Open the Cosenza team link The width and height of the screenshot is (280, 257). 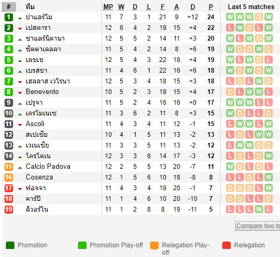tap(40, 177)
